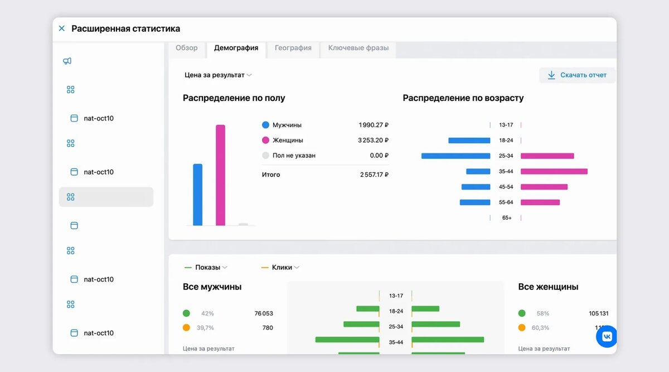
Task: Switch to the География tab
Action: pos(292,48)
